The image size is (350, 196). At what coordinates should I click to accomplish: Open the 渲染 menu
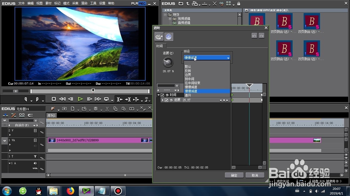[x=84, y=3]
